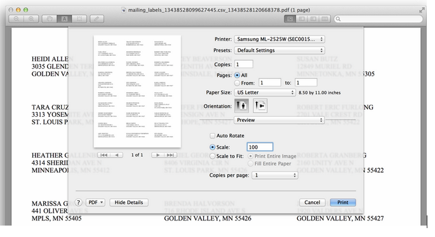Switch to content only view
The width and height of the screenshot is (435, 237).
pyautogui.click(x=290, y=19)
